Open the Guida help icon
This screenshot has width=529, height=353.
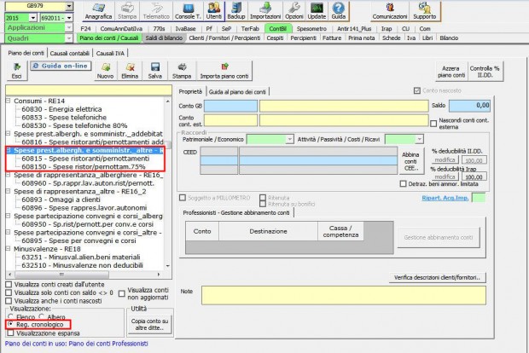(x=339, y=11)
